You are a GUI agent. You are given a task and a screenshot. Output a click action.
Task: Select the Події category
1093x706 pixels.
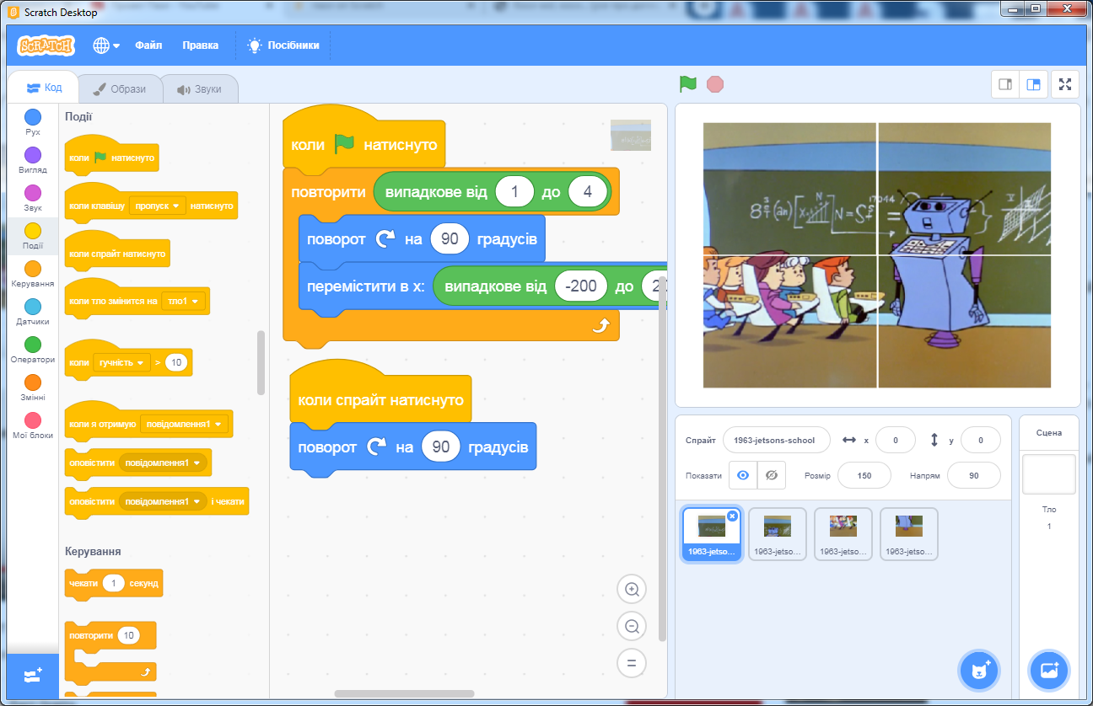33,236
